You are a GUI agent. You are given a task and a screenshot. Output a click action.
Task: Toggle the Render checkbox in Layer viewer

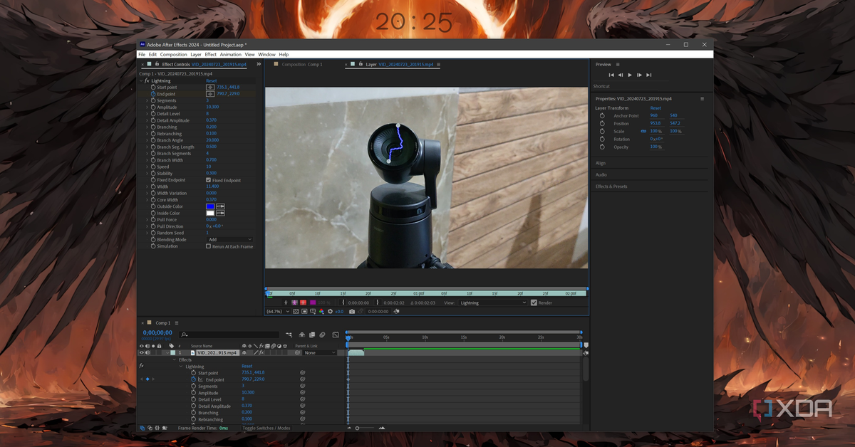(534, 303)
